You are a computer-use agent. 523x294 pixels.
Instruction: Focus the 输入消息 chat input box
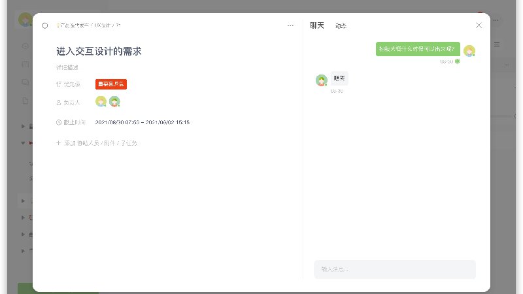click(x=395, y=269)
